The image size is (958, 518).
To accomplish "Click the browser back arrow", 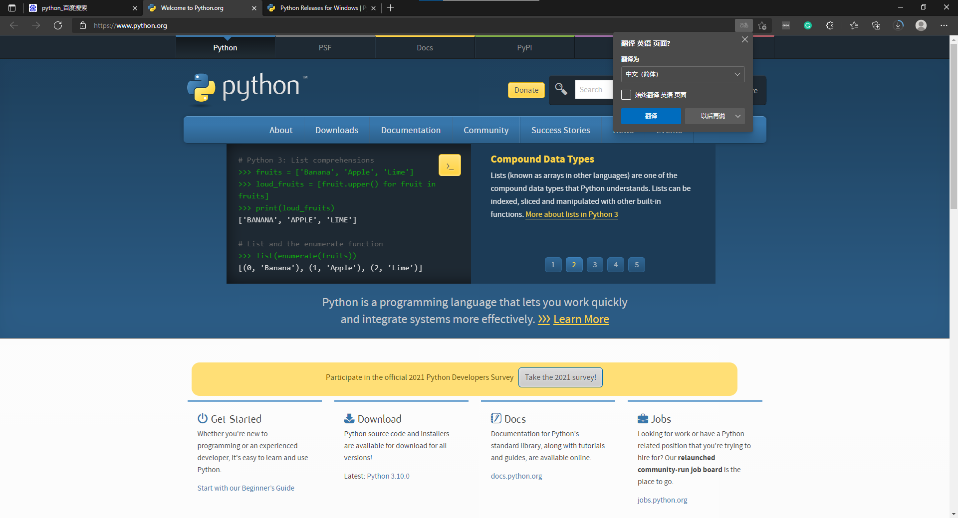I will pyautogui.click(x=14, y=25).
